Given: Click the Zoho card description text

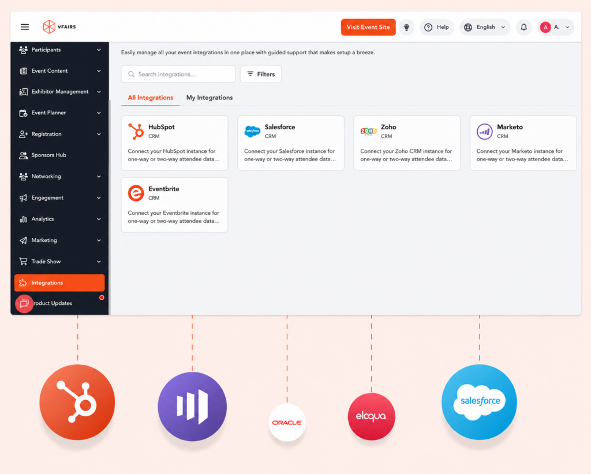Looking at the screenshot, I should [x=406, y=155].
